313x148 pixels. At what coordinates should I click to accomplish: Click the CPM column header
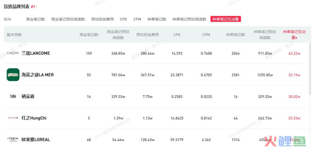(x=206, y=35)
